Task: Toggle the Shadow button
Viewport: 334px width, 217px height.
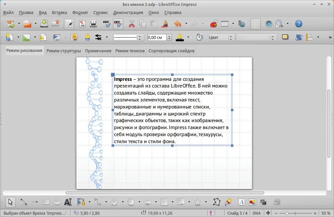Action: tap(285, 37)
